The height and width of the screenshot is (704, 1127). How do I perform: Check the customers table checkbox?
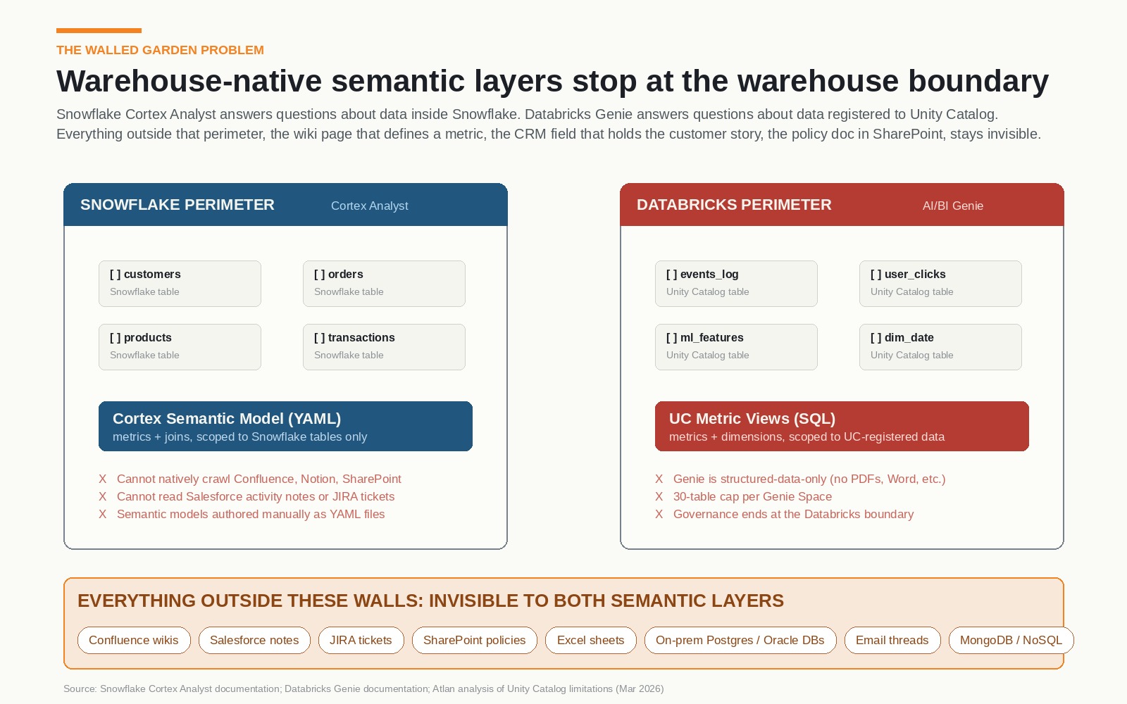116,275
